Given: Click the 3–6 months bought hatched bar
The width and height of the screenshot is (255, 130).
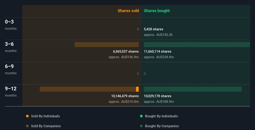Looking at the screenshot, I should click(197, 45).
